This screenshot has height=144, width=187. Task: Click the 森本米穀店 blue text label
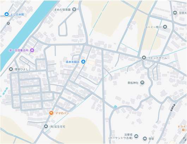coord(73,62)
